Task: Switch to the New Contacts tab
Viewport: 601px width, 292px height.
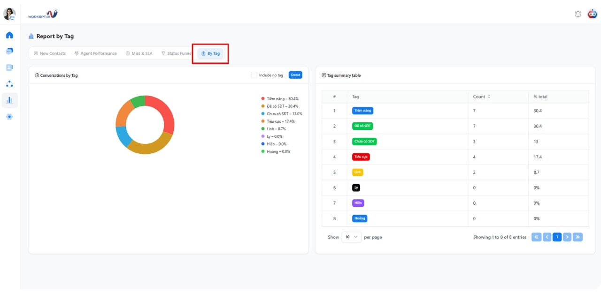Action: tap(50, 53)
